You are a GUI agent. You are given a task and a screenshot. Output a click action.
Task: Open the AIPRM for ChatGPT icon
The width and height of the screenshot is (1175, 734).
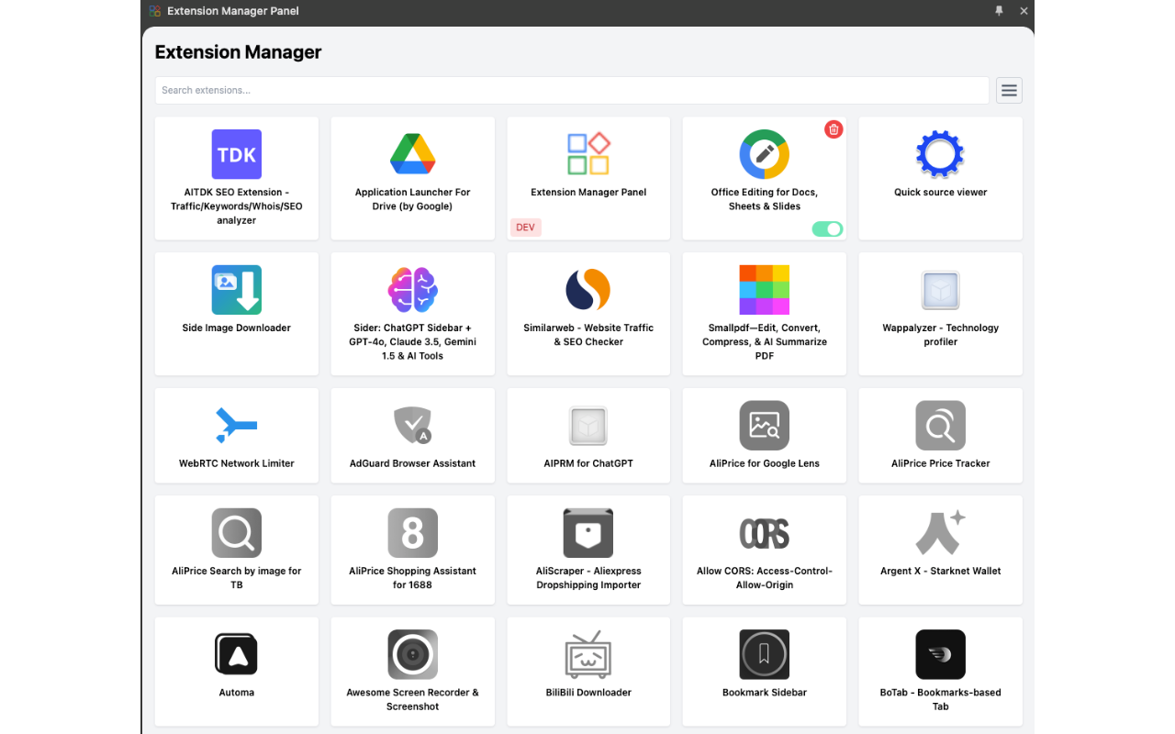coord(588,426)
